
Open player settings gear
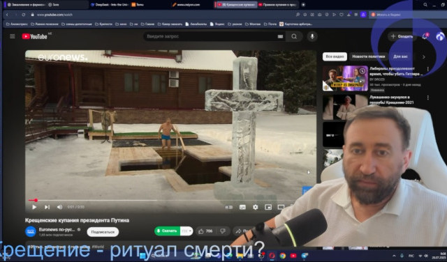coord(256,207)
